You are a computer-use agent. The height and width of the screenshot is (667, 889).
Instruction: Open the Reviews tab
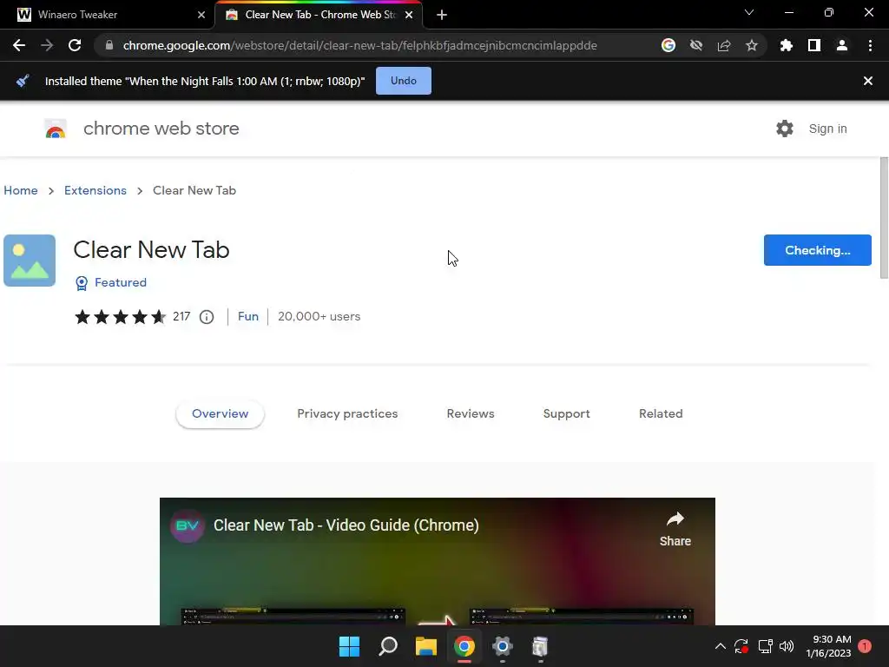click(x=471, y=414)
